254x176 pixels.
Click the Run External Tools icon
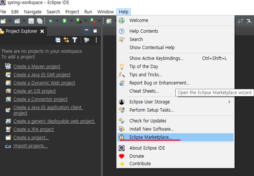93,21
